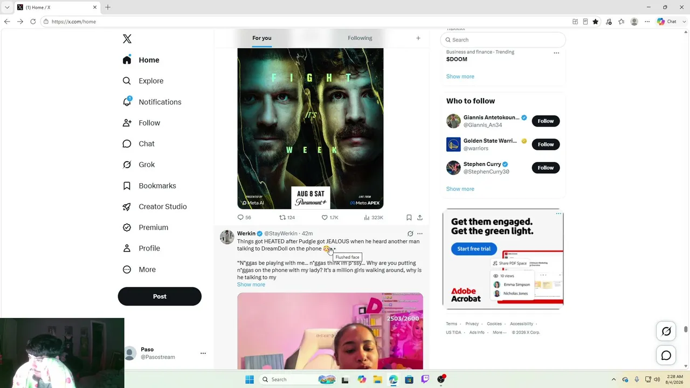Switch to the For you tab
The image size is (690, 388).
[x=262, y=38]
